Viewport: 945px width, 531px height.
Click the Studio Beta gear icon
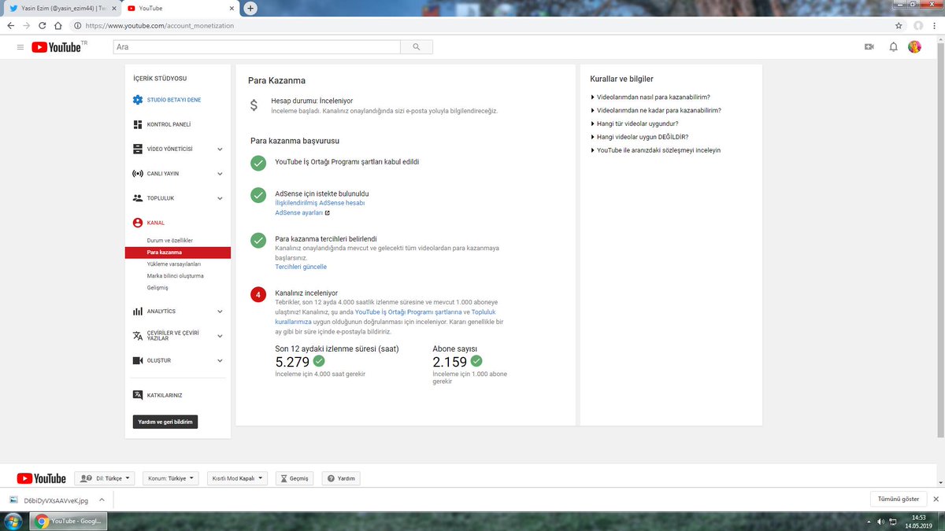[138, 100]
